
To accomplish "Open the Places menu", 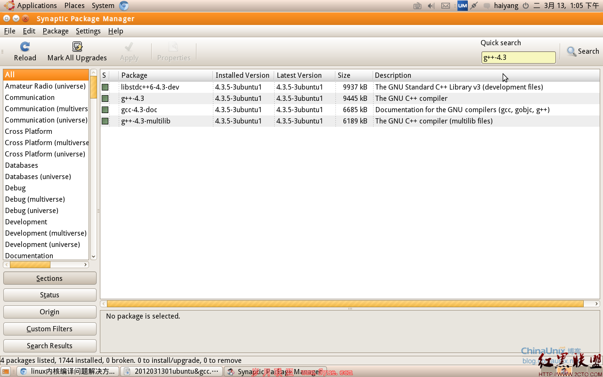I will (x=74, y=6).
